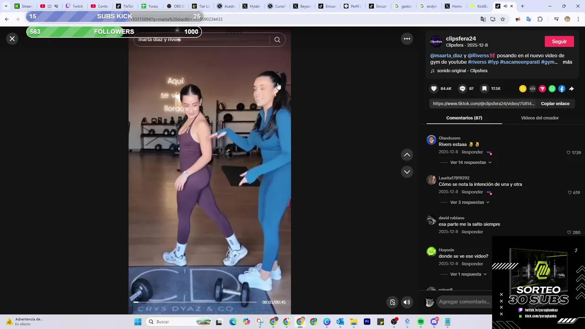Image resolution: width=585 pixels, height=329 pixels.
Task: Click the video progress bar
Action: click(195, 302)
